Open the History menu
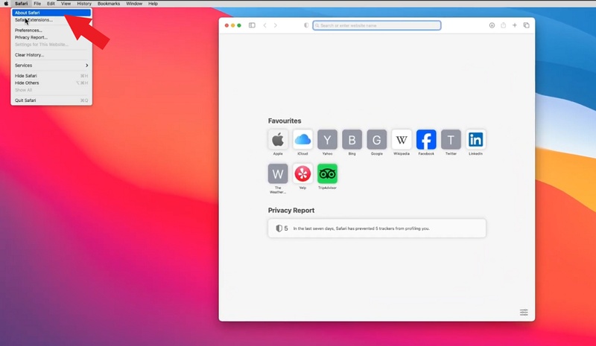 pos(84,4)
